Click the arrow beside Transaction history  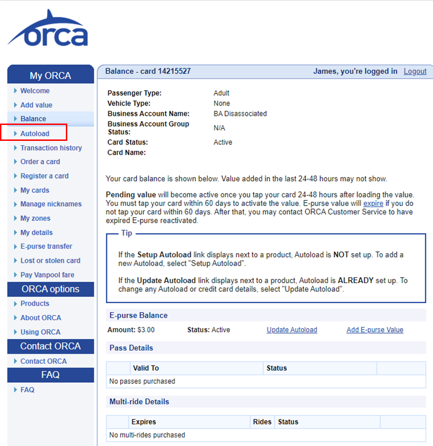[x=15, y=147]
